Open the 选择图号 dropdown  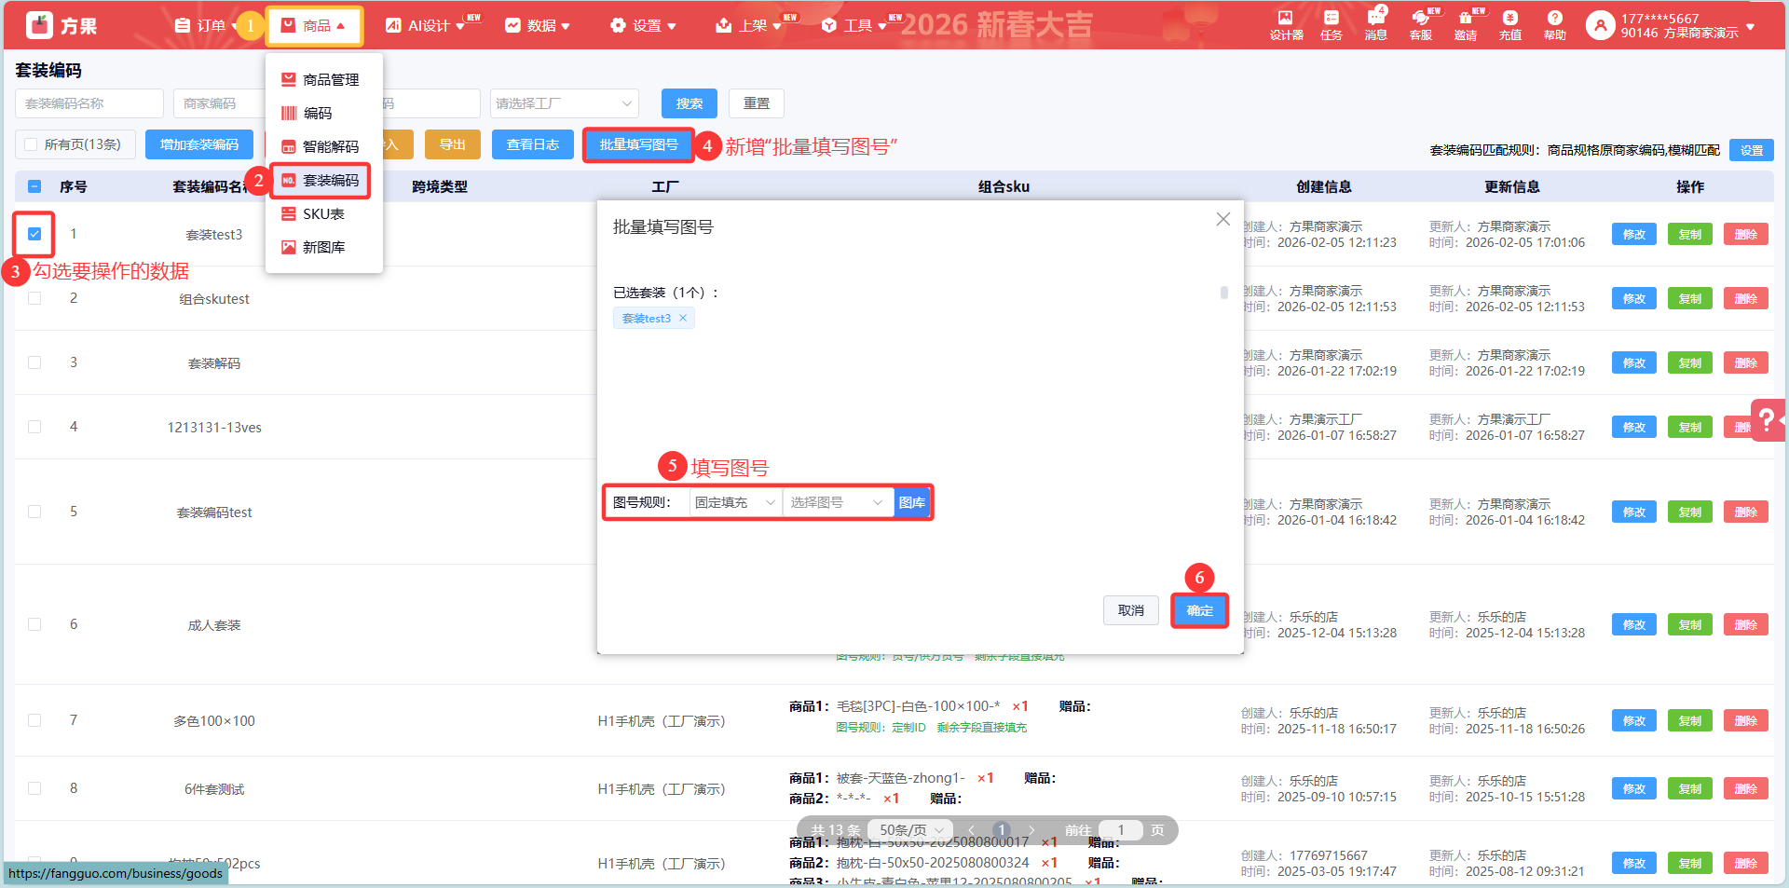pos(836,502)
